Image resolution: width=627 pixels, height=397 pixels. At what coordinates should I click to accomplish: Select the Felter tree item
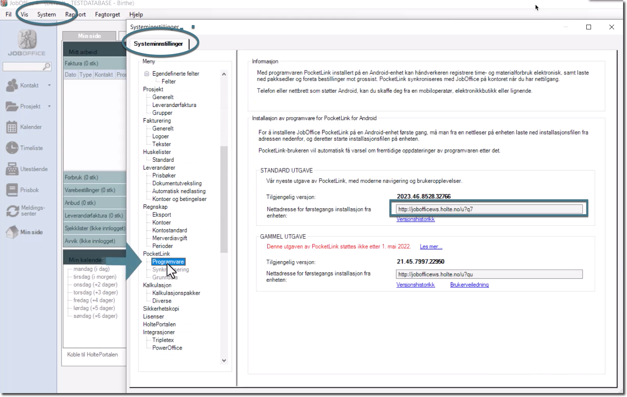[169, 81]
